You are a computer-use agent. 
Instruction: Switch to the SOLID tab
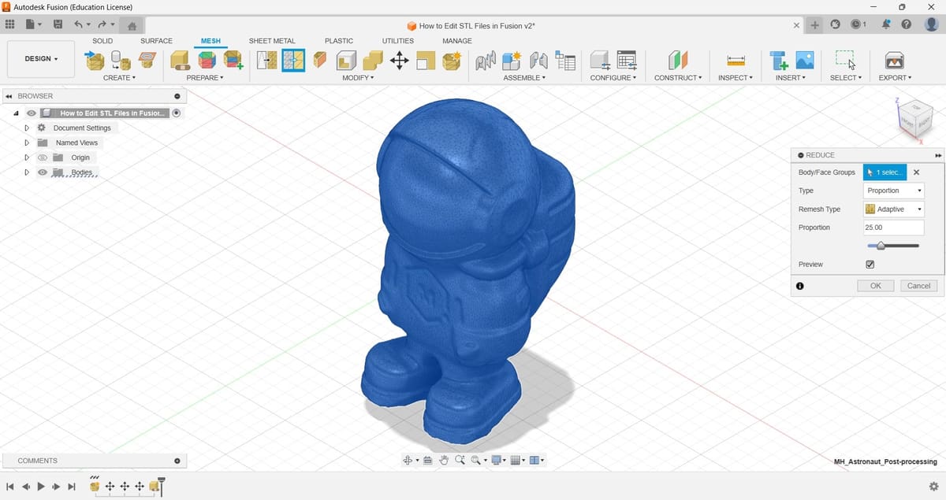[102, 41]
